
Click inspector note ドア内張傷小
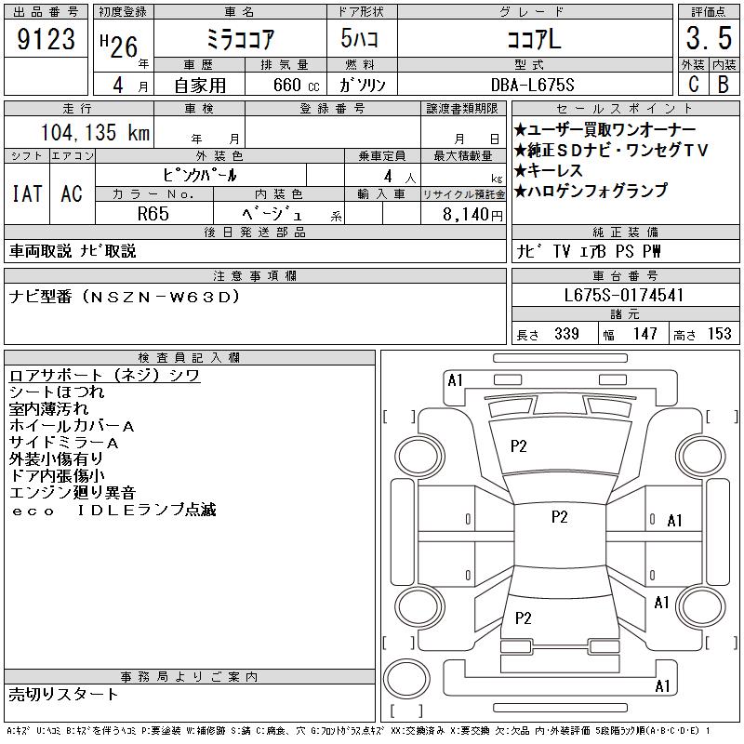click(57, 475)
